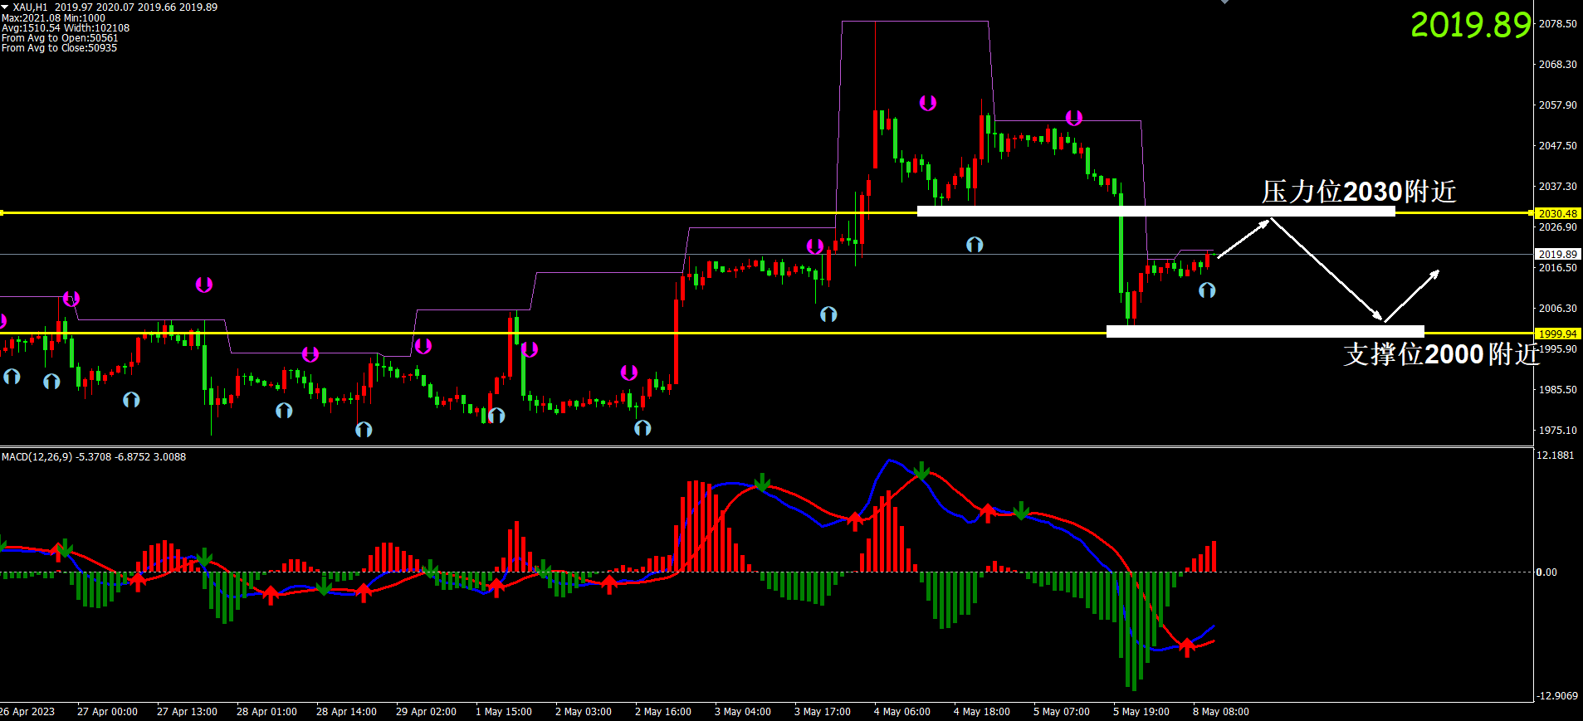Click the long white arrow descending to support
The width and height of the screenshot is (1583, 721).
pyautogui.click(x=1326, y=270)
